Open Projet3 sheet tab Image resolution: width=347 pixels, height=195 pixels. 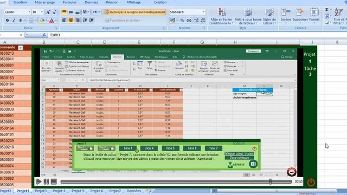(x=41, y=191)
